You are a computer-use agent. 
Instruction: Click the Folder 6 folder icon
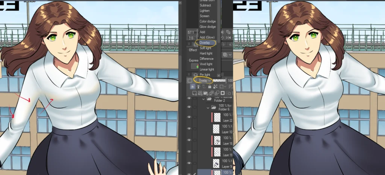pos(214,108)
